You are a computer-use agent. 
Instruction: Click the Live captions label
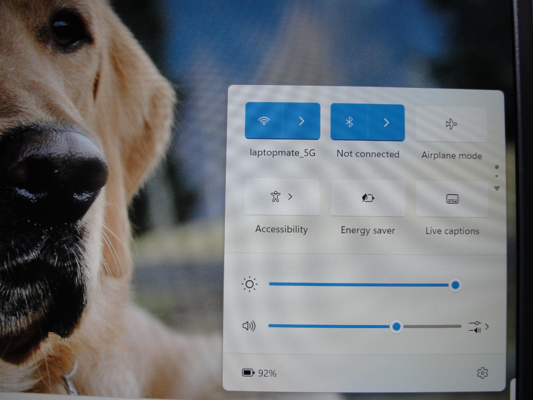[x=452, y=231]
